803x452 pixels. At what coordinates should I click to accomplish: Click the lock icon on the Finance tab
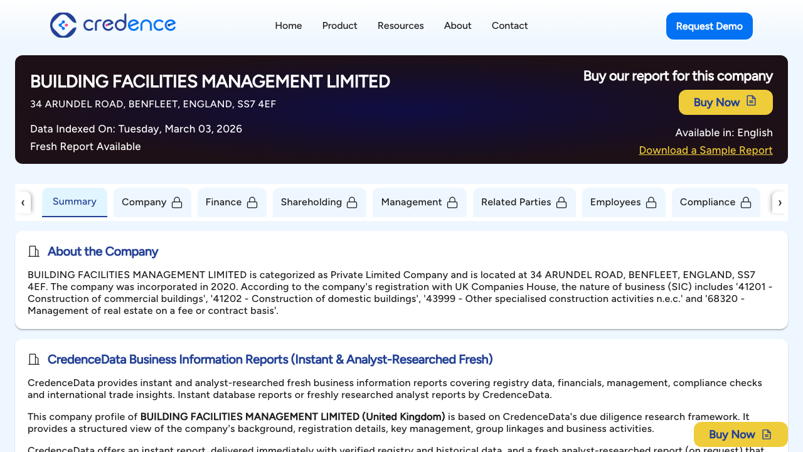pos(253,202)
